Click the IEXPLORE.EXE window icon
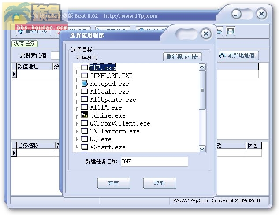The height and width of the screenshot is (215, 279). 85,75
